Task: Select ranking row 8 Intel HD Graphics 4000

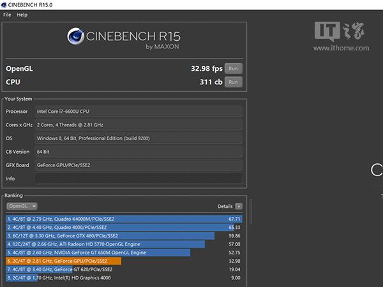Action: click(x=124, y=278)
